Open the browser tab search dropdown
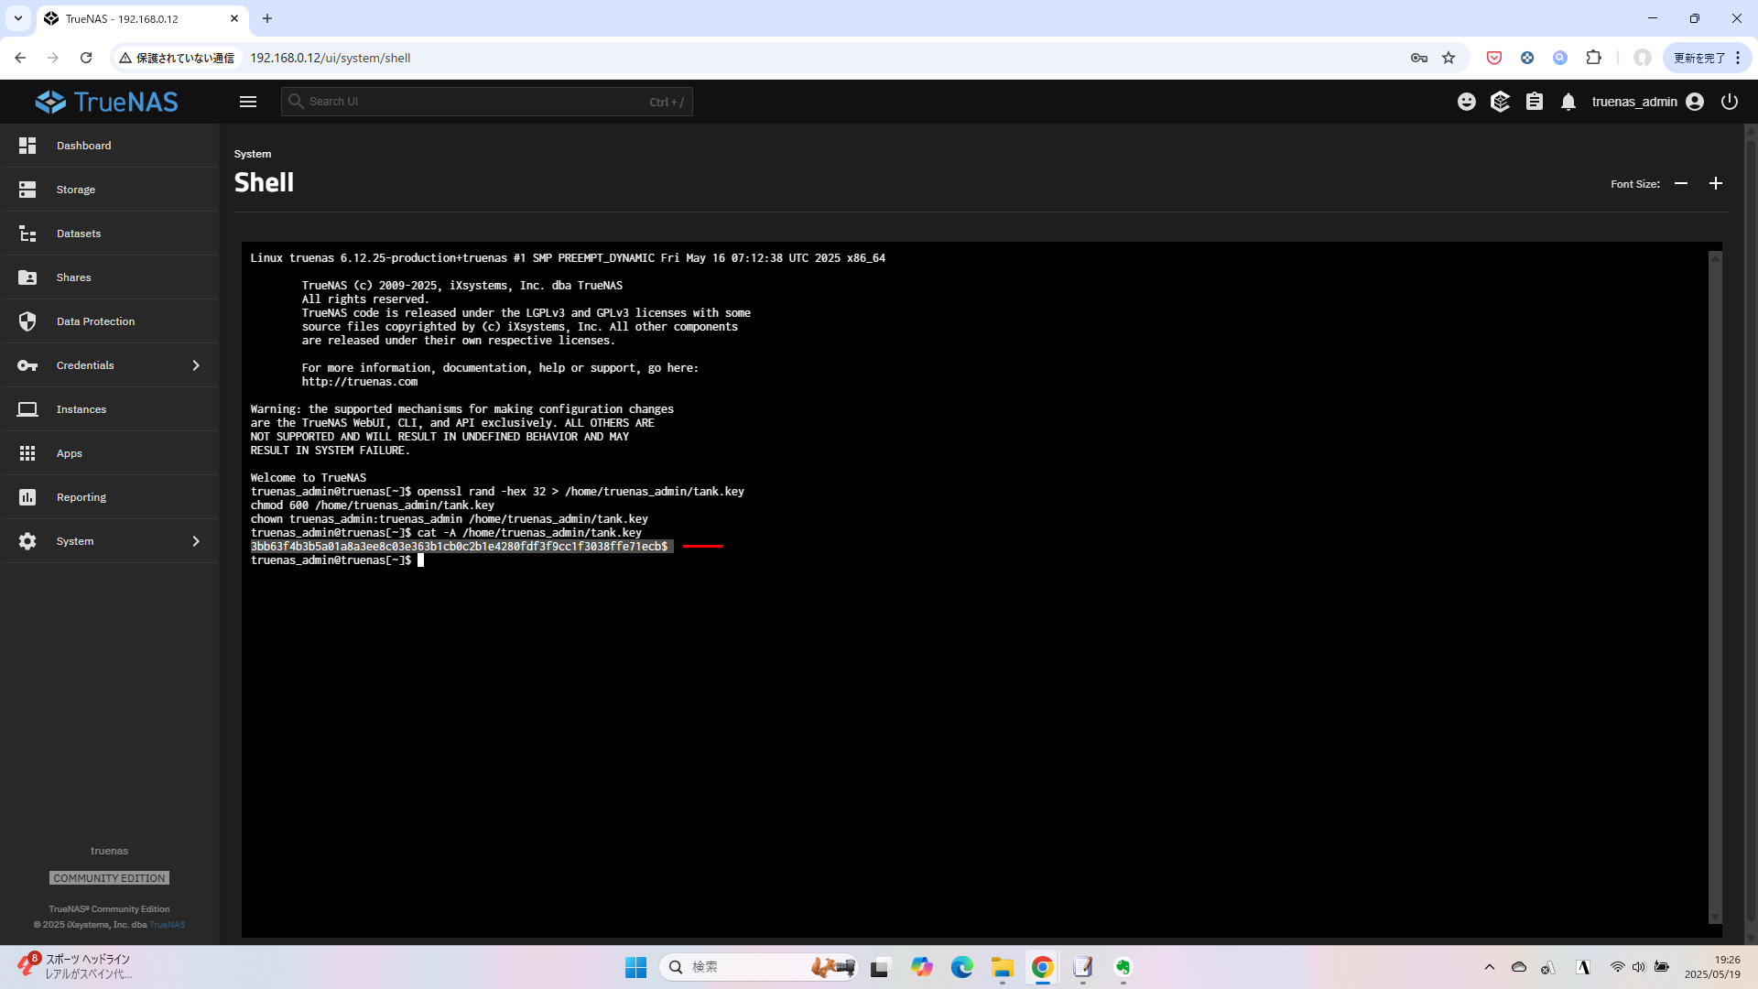 pyautogui.click(x=17, y=18)
